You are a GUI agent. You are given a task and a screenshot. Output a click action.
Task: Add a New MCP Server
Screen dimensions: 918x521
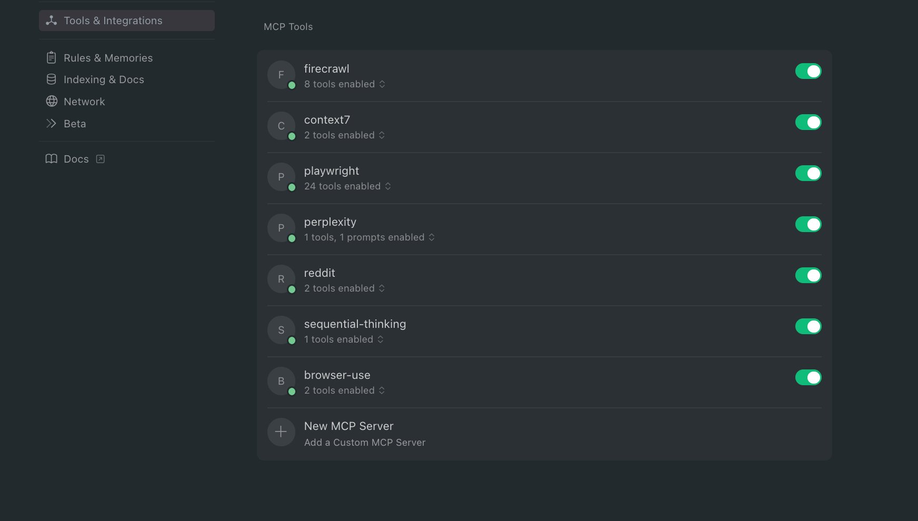point(544,434)
